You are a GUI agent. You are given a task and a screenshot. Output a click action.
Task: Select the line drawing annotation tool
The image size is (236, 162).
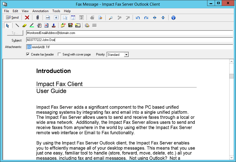tap(17, 25)
